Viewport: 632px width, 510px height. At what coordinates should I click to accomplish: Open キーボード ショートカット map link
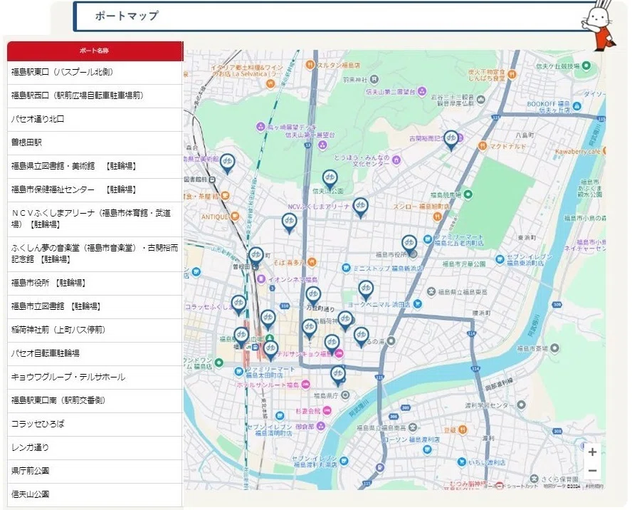(511, 486)
